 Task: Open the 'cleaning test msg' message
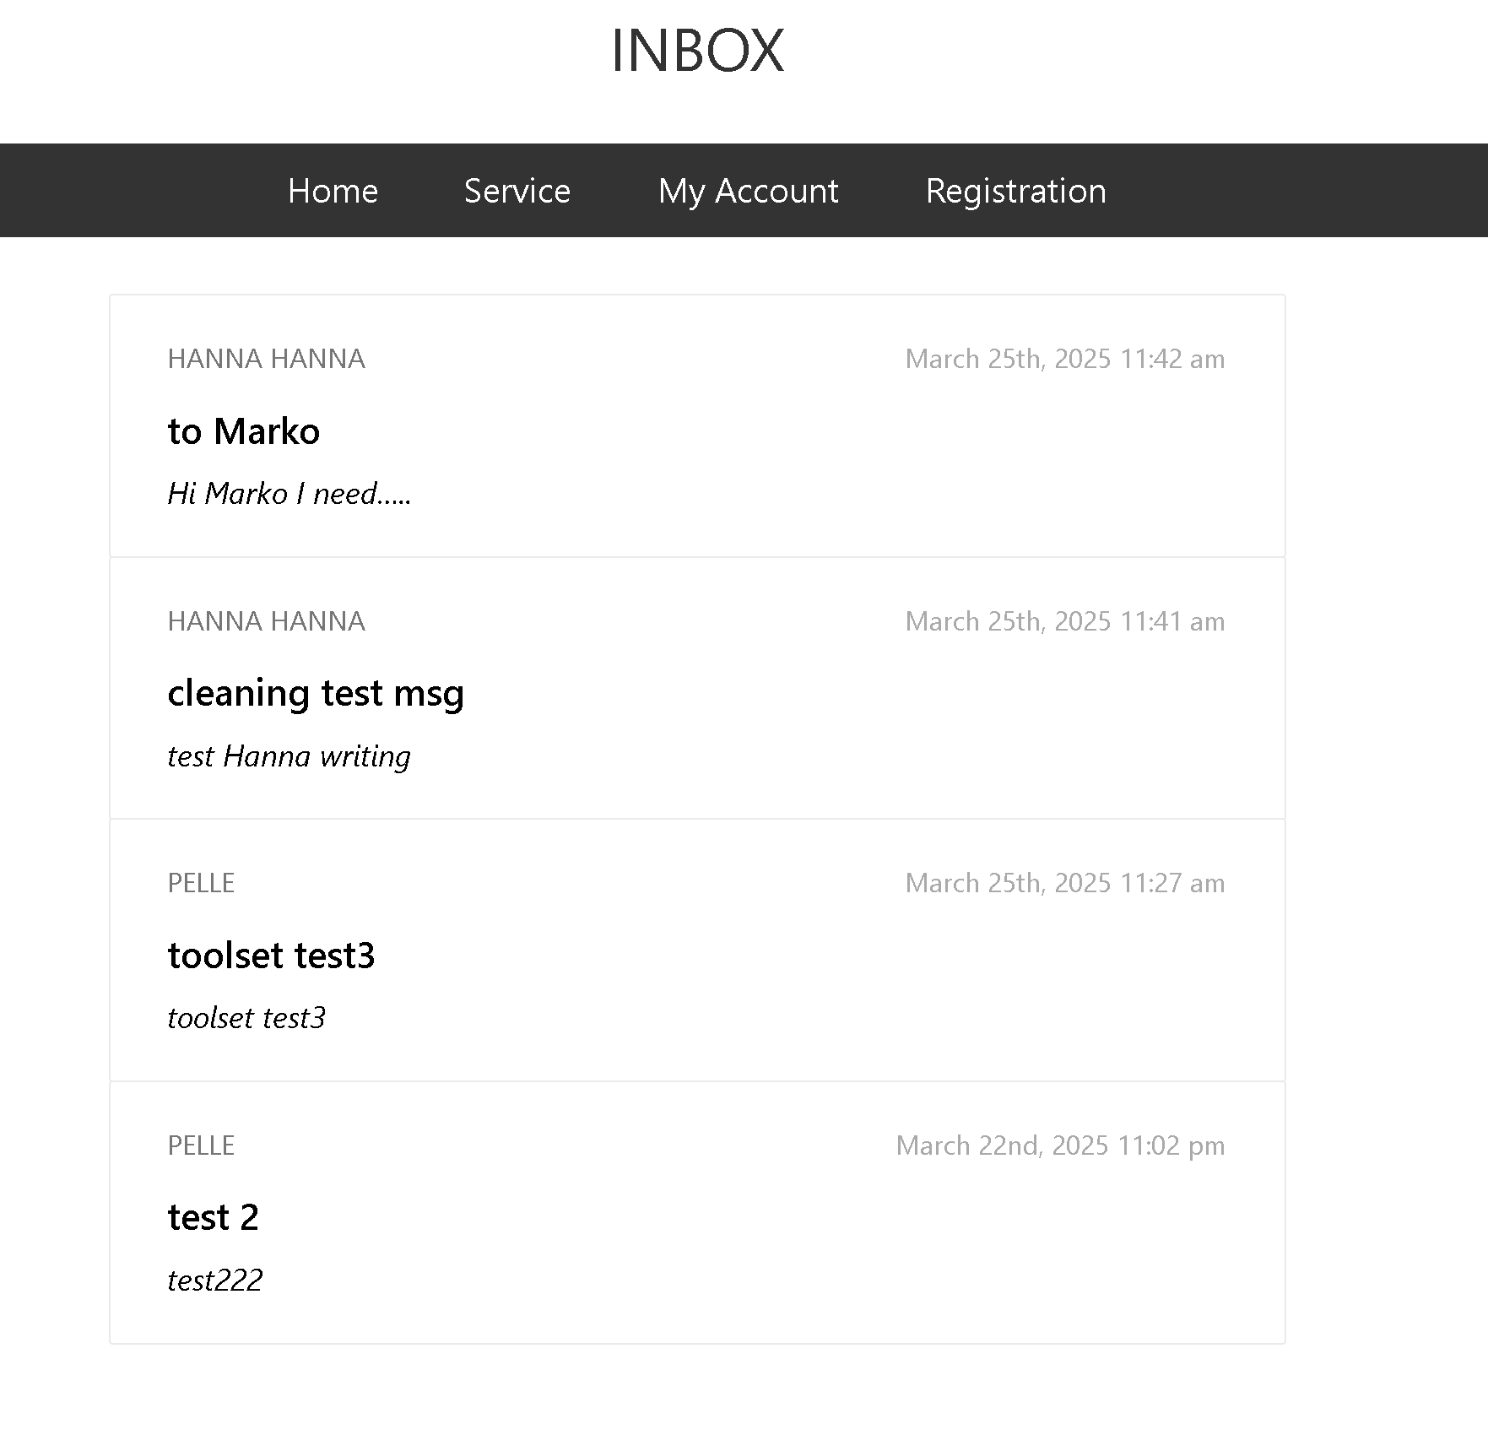click(316, 694)
